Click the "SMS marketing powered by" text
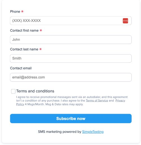This screenshot has height=145, width=141. point(60,132)
